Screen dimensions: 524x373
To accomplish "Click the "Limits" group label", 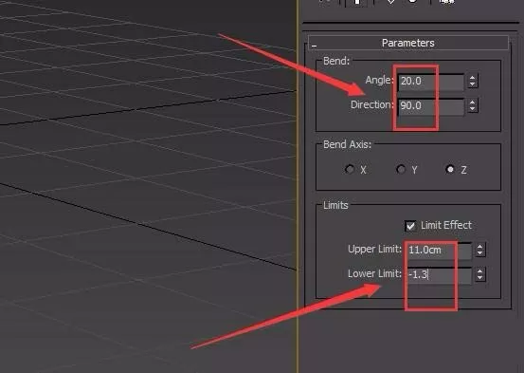I will tap(335, 205).
